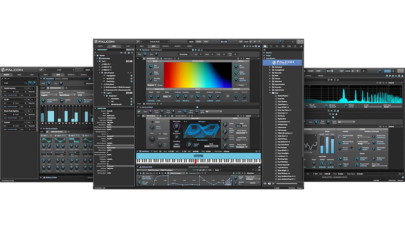
Task: Click the UVI logo in the right window
Action: point(401,71)
